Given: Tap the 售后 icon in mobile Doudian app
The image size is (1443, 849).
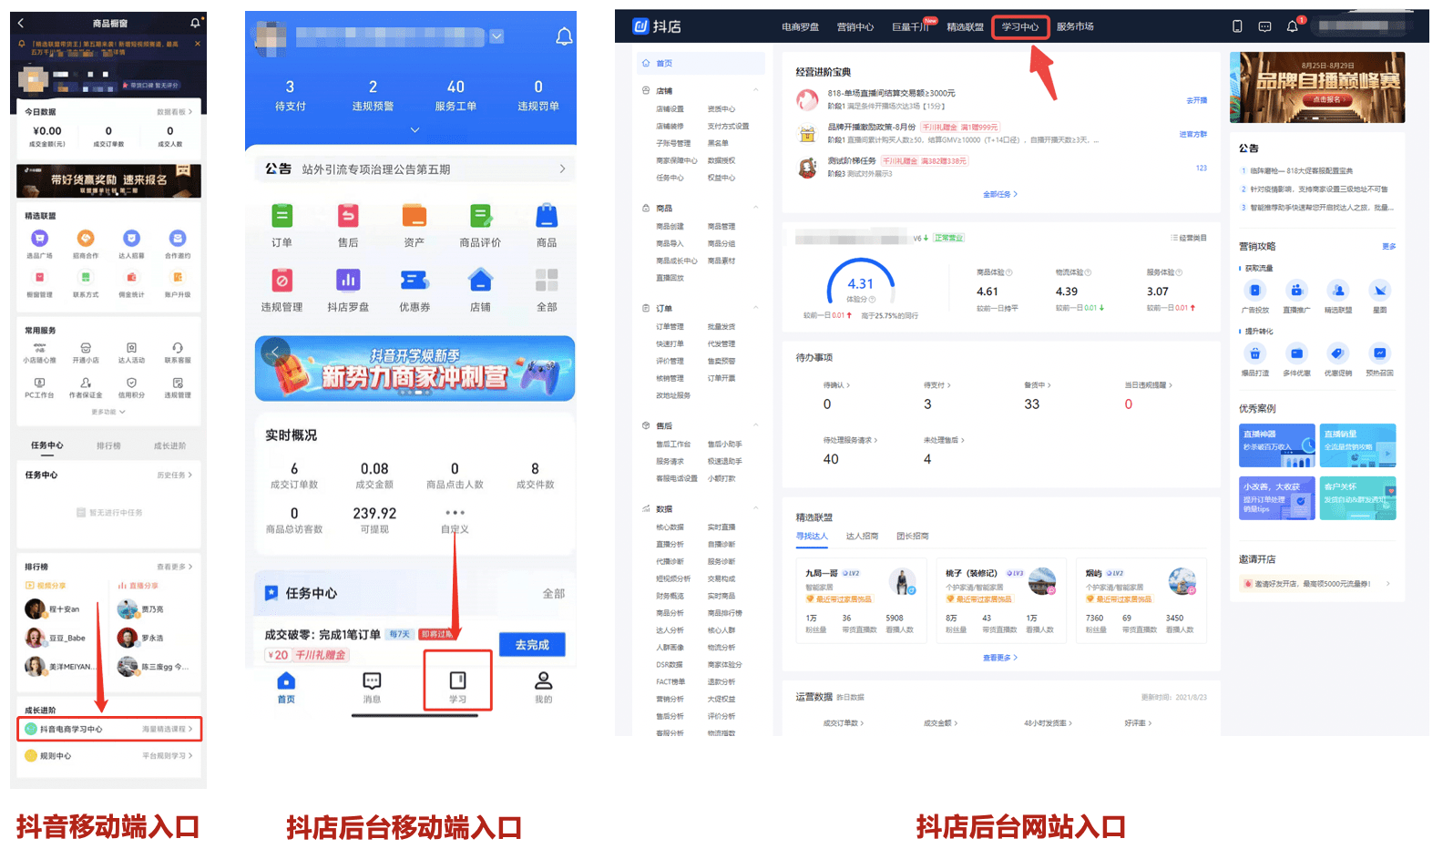Looking at the screenshot, I should [x=348, y=216].
